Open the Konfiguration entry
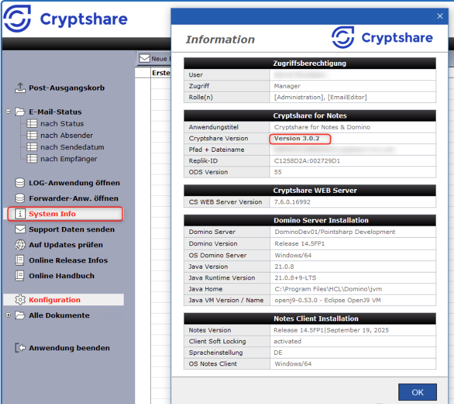Screen dimensions: 454x404 point(54,300)
